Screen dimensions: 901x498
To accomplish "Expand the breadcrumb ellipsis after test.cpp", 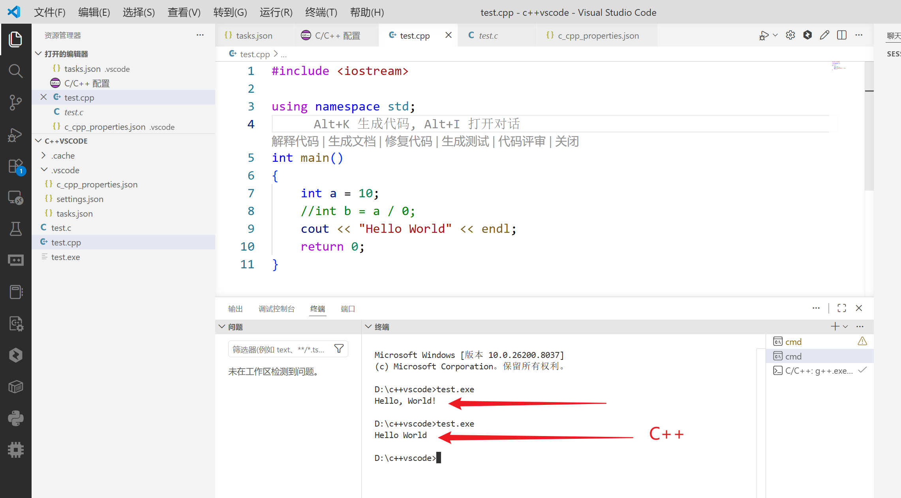I will [283, 54].
